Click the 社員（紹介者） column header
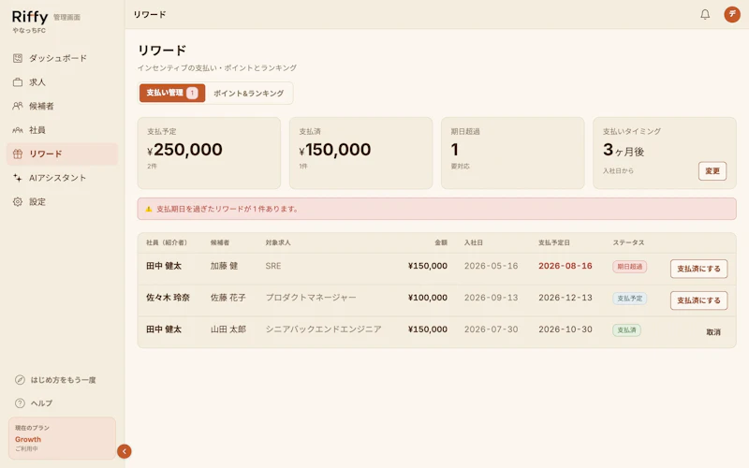The height and width of the screenshot is (468, 749). pos(167,242)
